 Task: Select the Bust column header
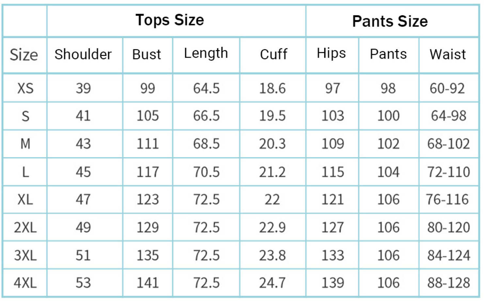(x=147, y=55)
